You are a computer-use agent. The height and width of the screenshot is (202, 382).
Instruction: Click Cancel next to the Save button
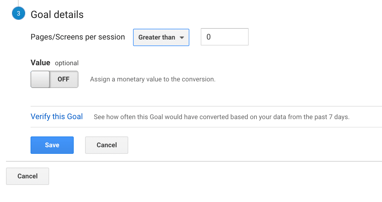107,145
